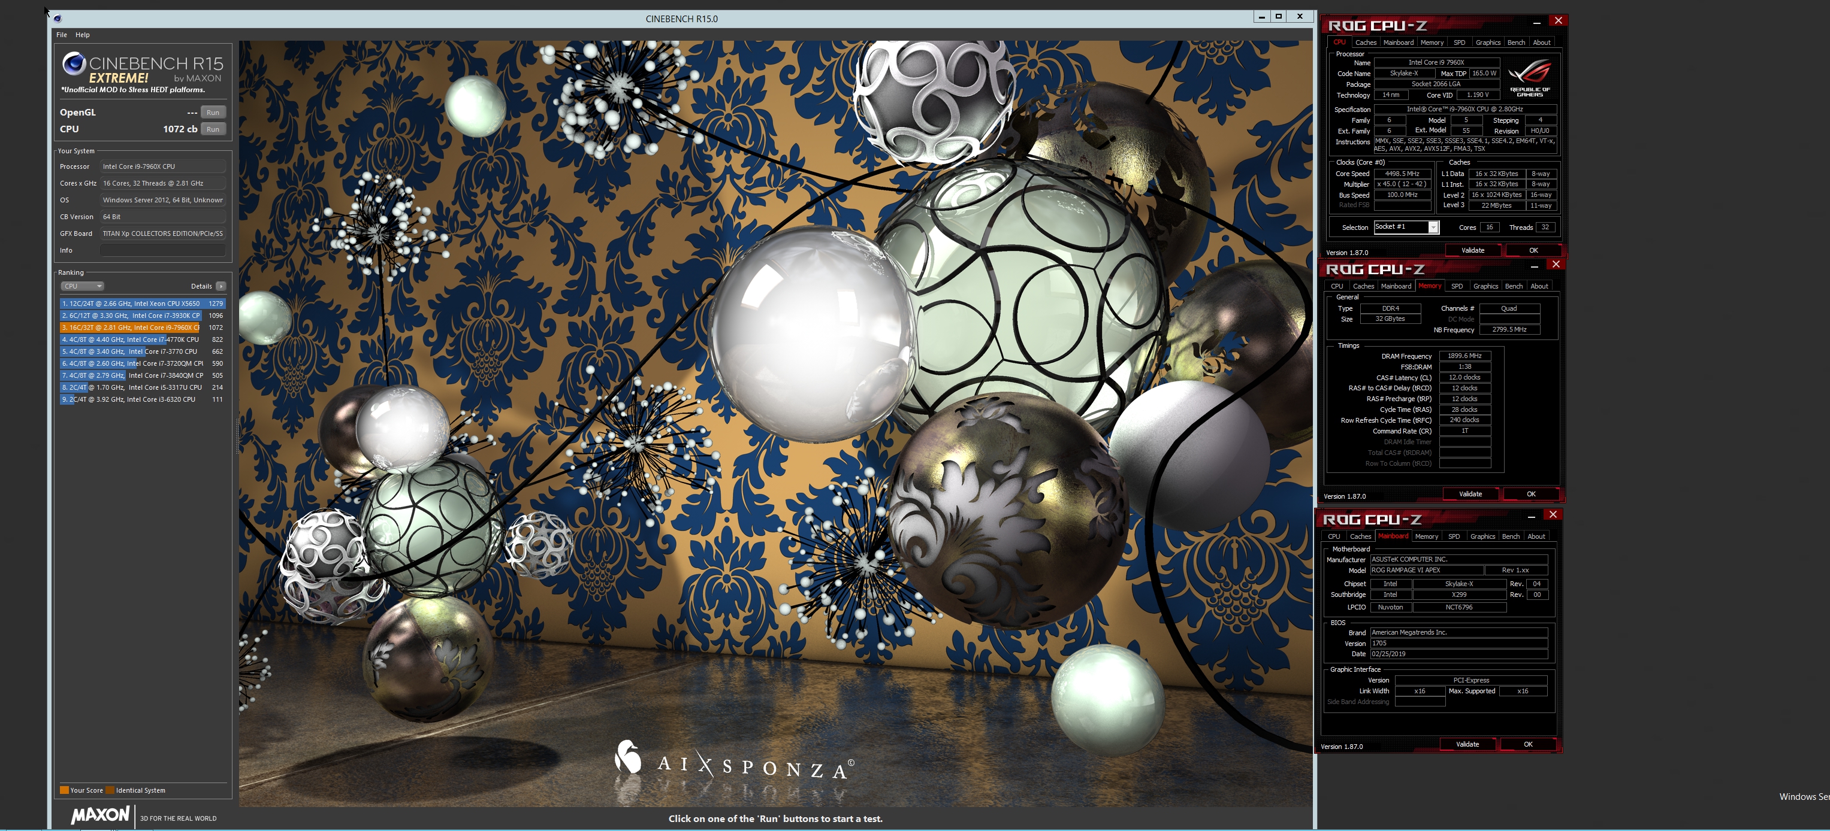Close the CPU-Z Memory tab window
Viewport: 1830px width, 831px height.
click(x=1556, y=264)
